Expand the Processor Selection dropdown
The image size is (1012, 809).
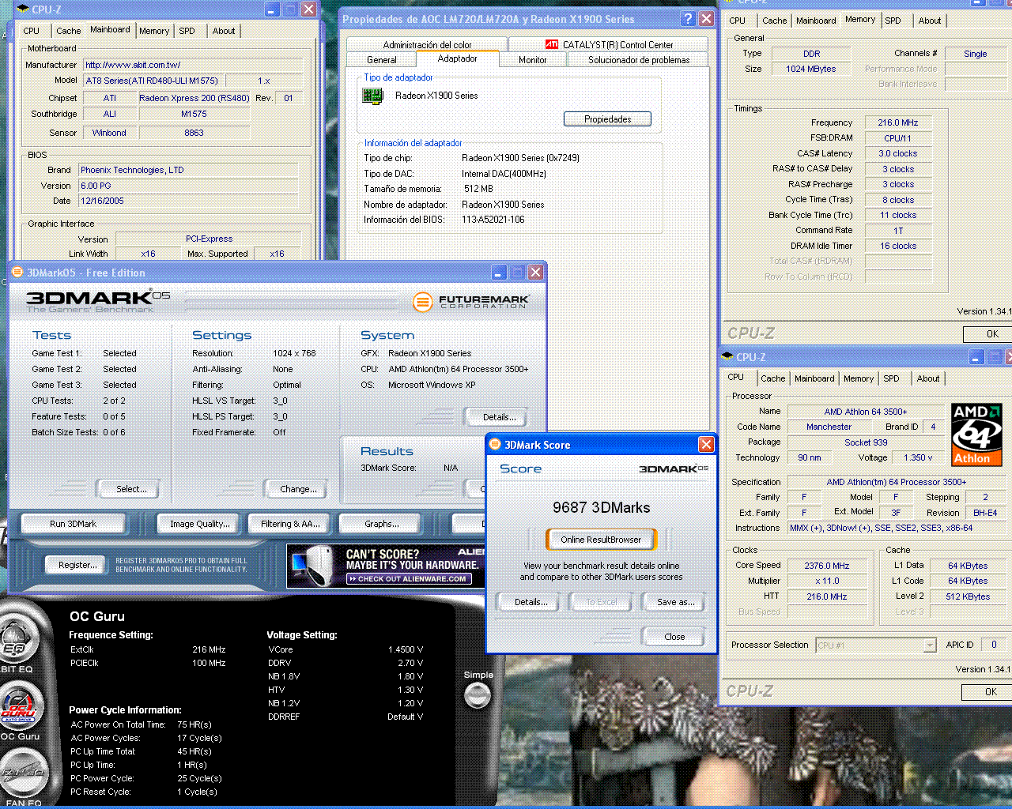tap(930, 645)
